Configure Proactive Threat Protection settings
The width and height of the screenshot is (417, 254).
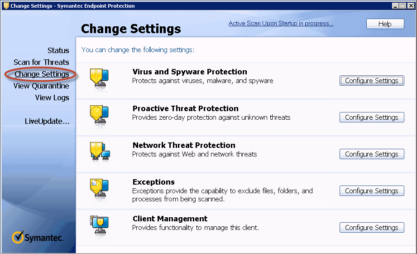click(x=371, y=117)
